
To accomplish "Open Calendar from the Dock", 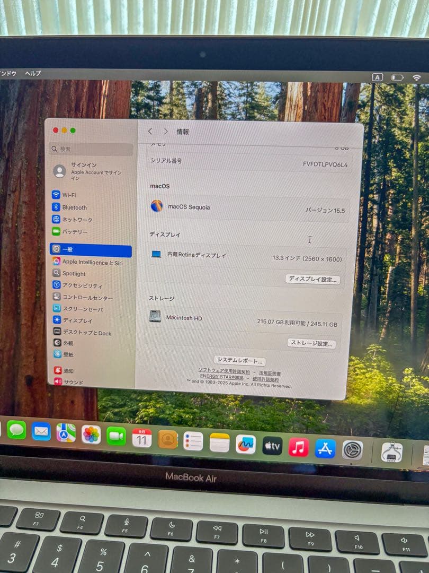I will pos(142,438).
